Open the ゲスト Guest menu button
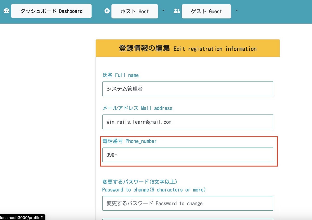Image resolution: width=312 pixels, height=220 pixels. click(206, 11)
